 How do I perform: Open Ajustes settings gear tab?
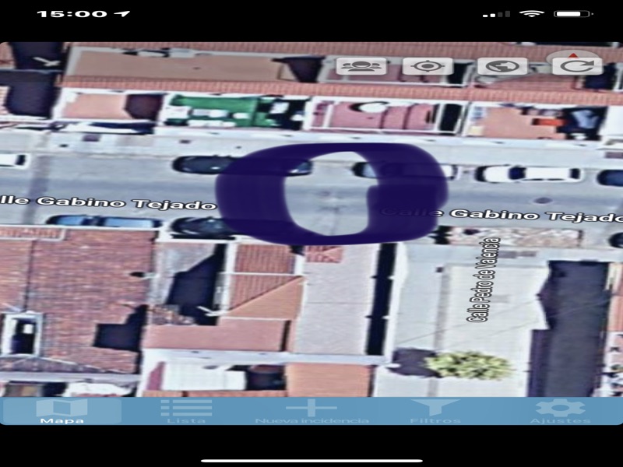click(x=560, y=411)
